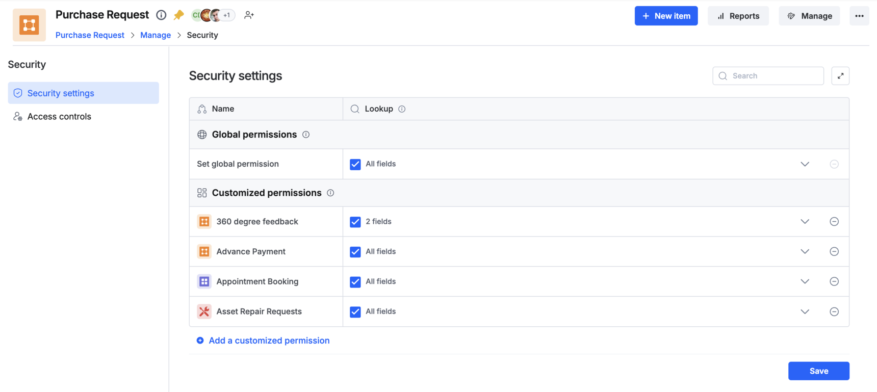Click the Appointment Booking row name
This screenshot has height=392, width=877.
point(257,281)
